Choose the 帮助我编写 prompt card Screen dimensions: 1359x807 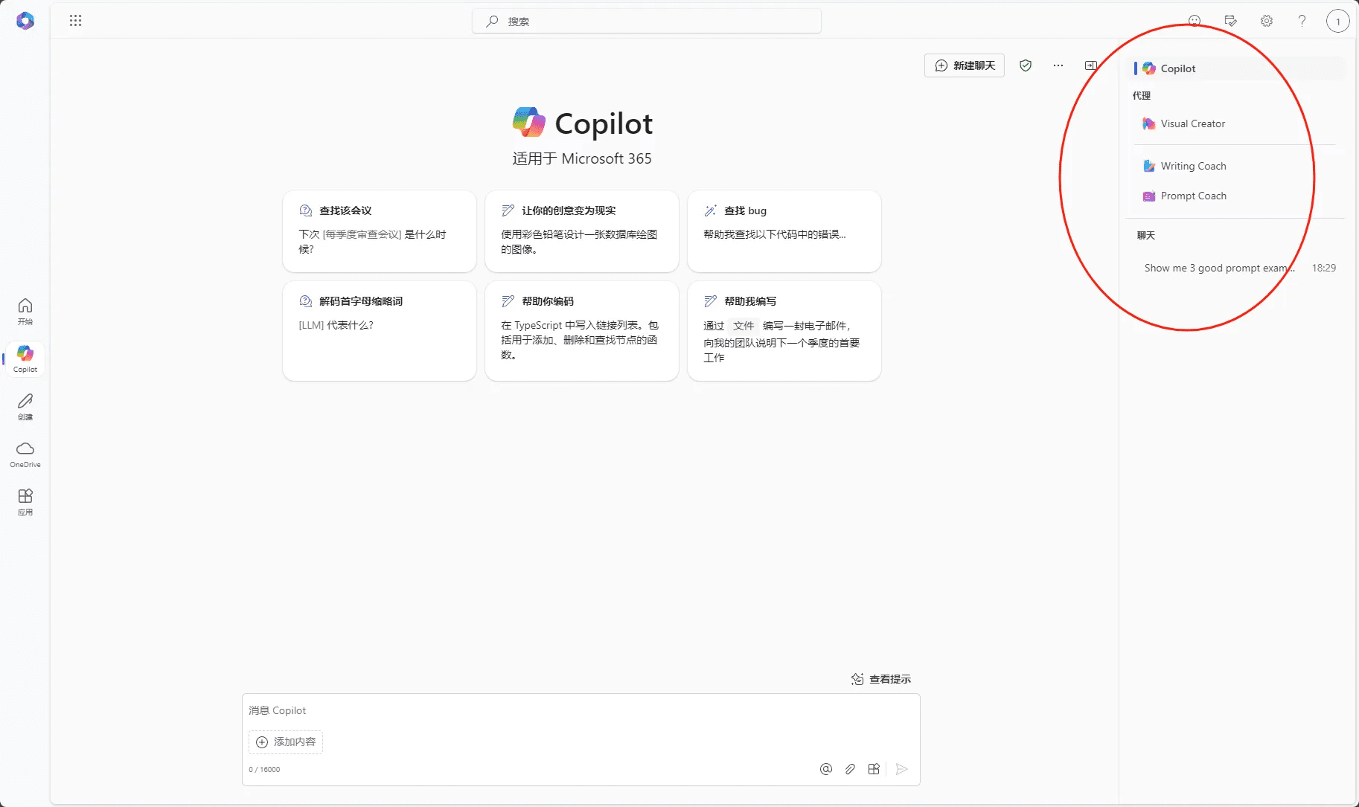(x=784, y=331)
